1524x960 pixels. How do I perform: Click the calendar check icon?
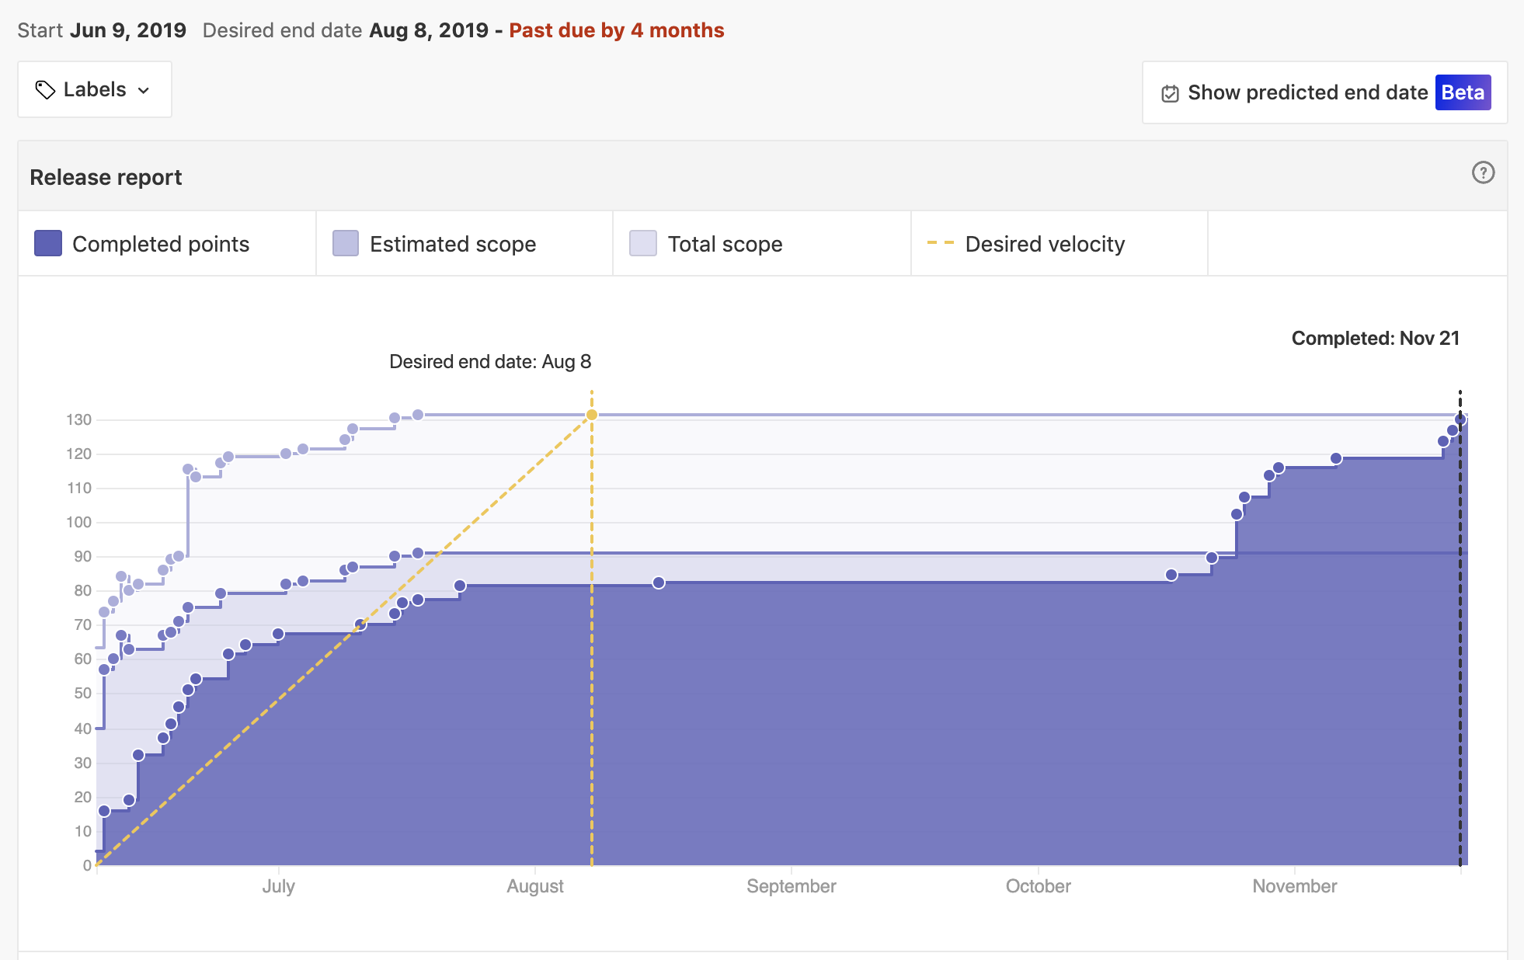click(1170, 93)
